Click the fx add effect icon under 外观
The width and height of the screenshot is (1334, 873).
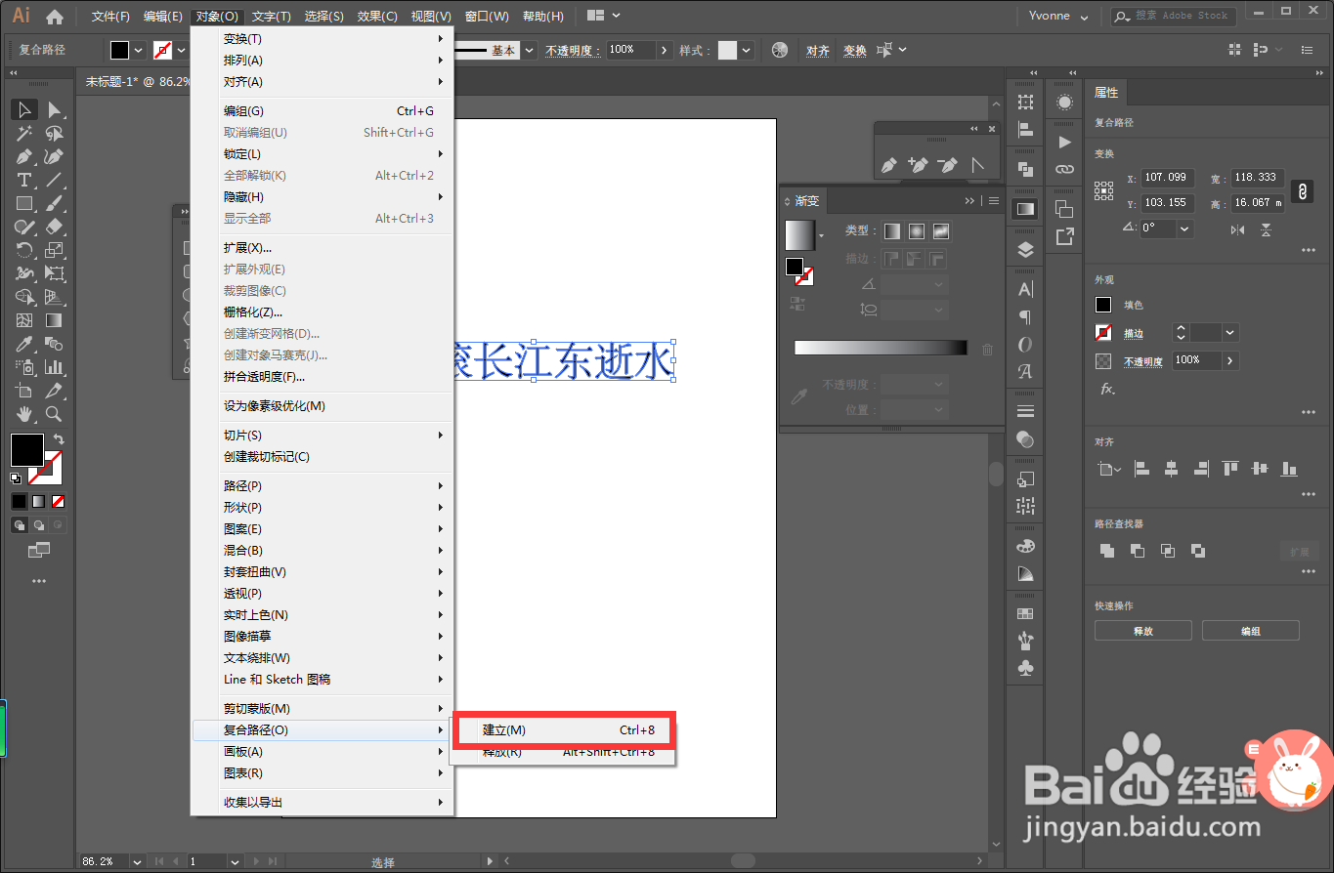(1105, 388)
